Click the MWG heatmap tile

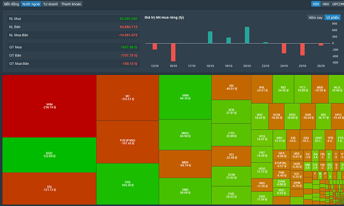185,135
